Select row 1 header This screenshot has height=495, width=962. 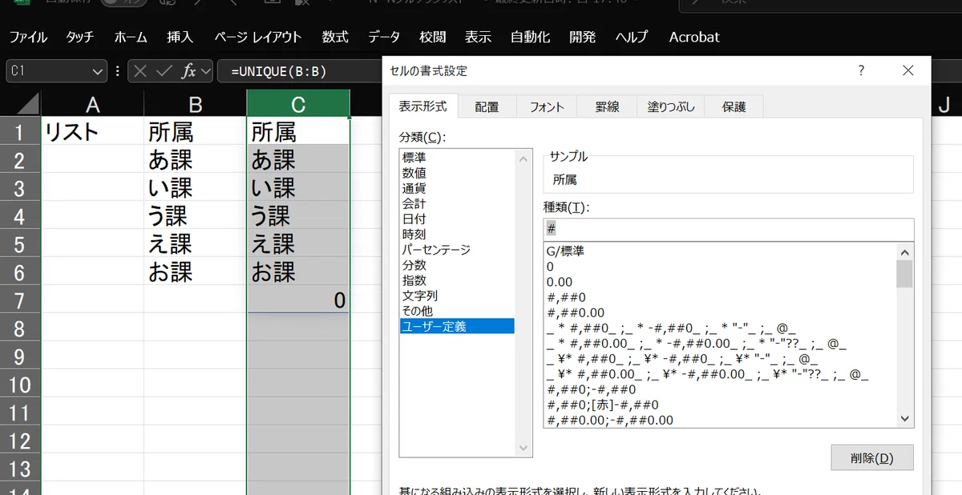click(20, 131)
